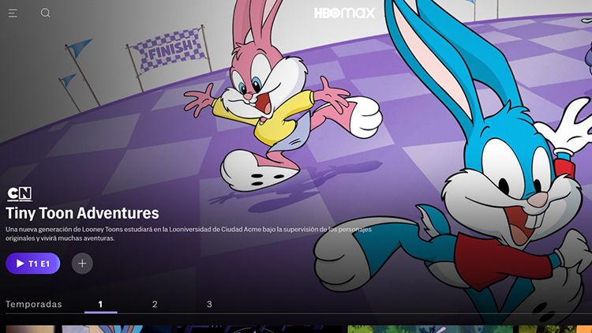Click the Tiny Toon Adventures title
The image size is (592, 333).
point(82,213)
